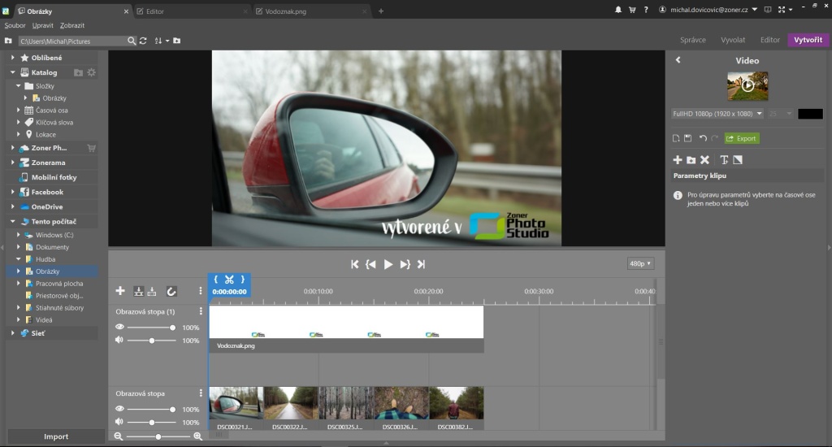Open a new tab with the plus button
The height and width of the screenshot is (447, 832).
coord(381,11)
